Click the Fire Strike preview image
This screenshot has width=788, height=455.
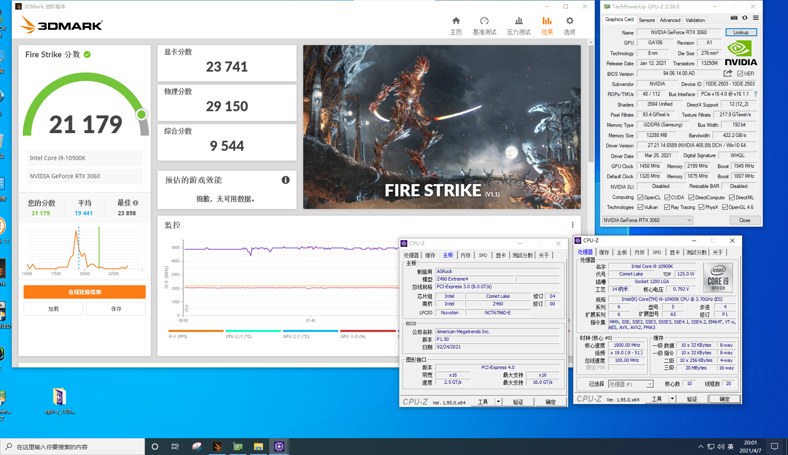coord(442,127)
